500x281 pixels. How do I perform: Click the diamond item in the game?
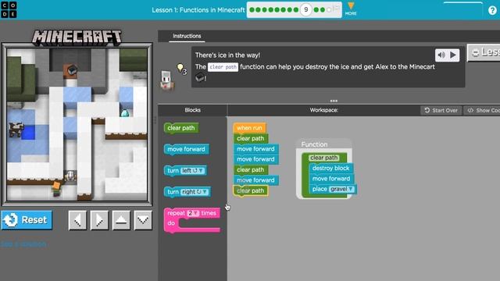coord(125,112)
